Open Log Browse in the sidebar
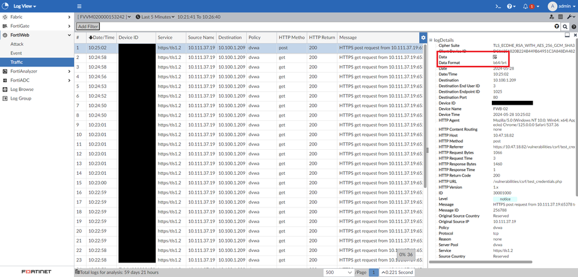The height and width of the screenshot is (277, 578). pyautogui.click(x=22, y=90)
